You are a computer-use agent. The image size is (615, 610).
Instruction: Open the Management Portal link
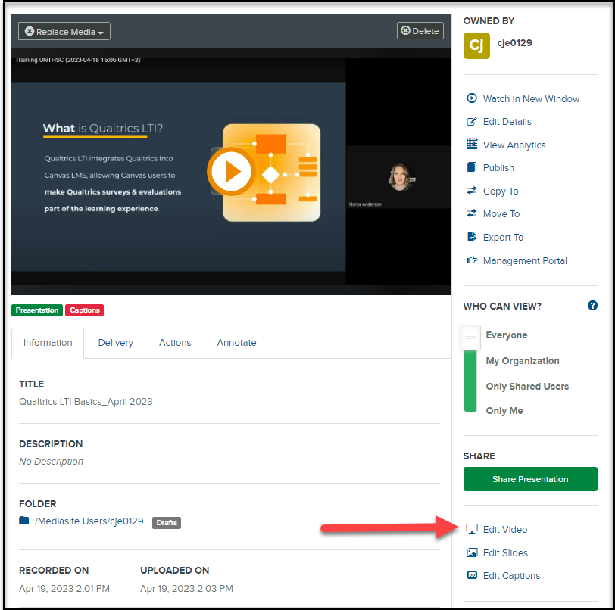click(x=525, y=261)
